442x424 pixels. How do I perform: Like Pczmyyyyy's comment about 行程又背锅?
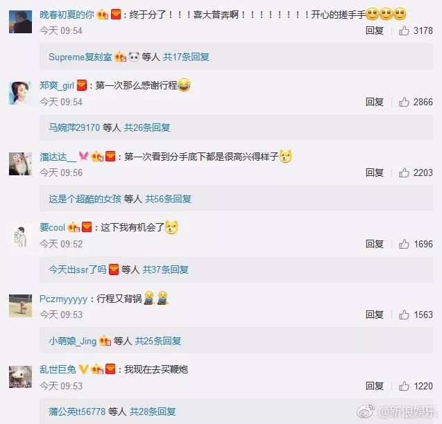click(x=404, y=315)
